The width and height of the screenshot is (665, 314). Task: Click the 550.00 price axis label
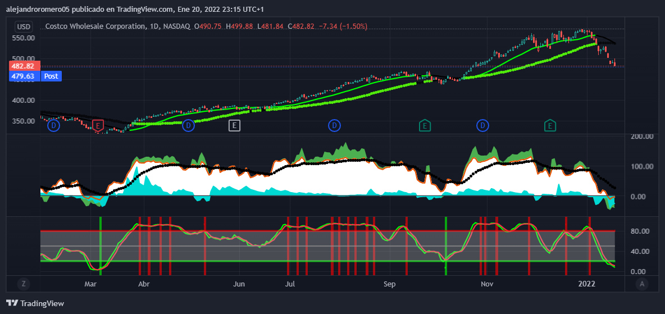click(x=23, y=37)
